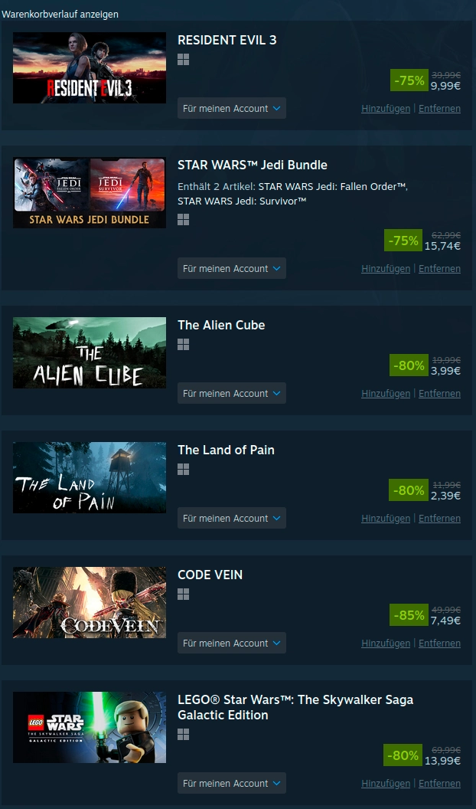Click Hinzufügen link for CODE VEIN

click(x=386, y=643)
